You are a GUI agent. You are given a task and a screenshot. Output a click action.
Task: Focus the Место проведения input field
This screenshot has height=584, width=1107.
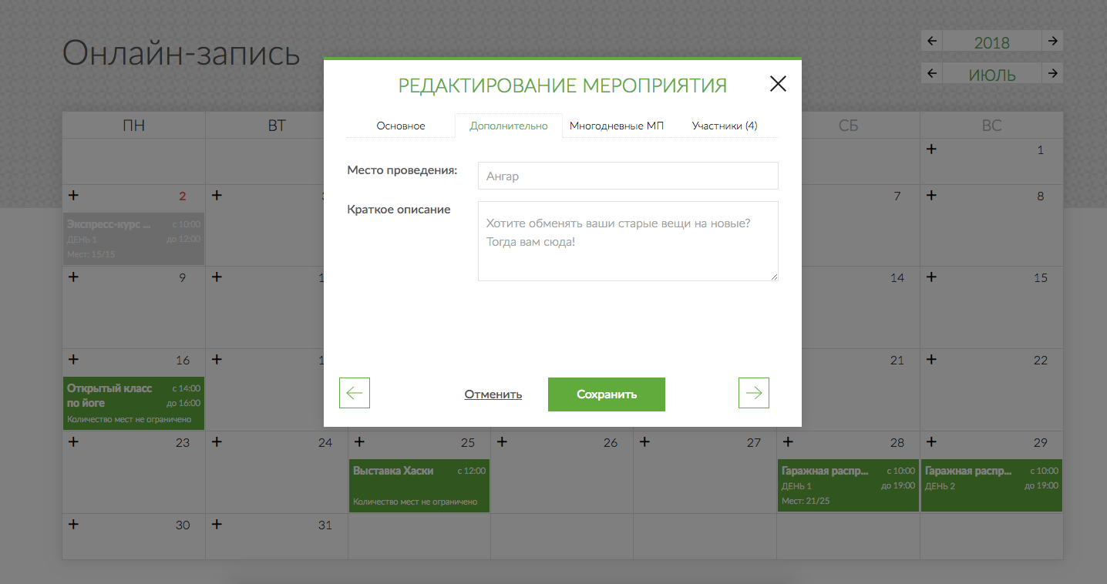coord(628,176)
